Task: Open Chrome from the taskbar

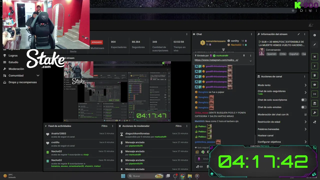Action: click(182, 176)
